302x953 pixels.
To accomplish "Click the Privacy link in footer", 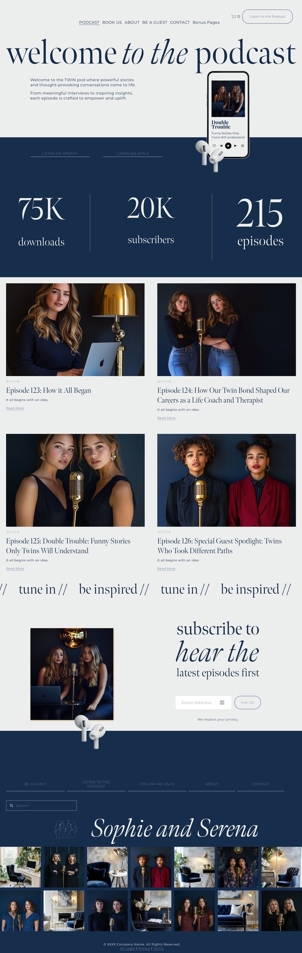I will click(x=144, y=948).
